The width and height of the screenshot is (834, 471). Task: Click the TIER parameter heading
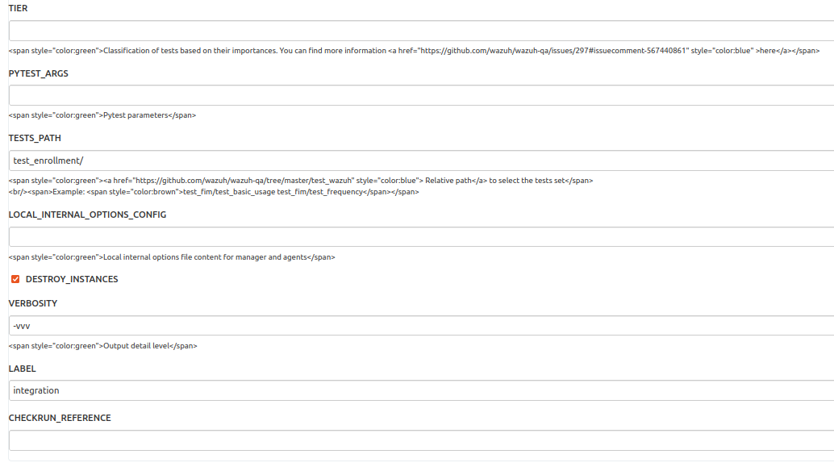click(x=15, y=7)
